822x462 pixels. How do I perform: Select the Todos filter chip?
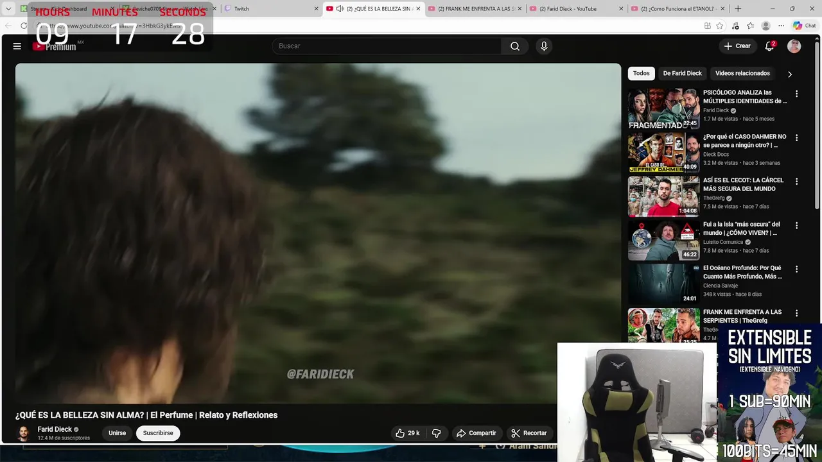tap(642, 73)
